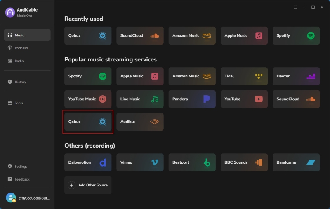Screen dimensions: 330x209
Task: Click SoundCloud cloud icon in Popular services
Action: tap(311, 99)
